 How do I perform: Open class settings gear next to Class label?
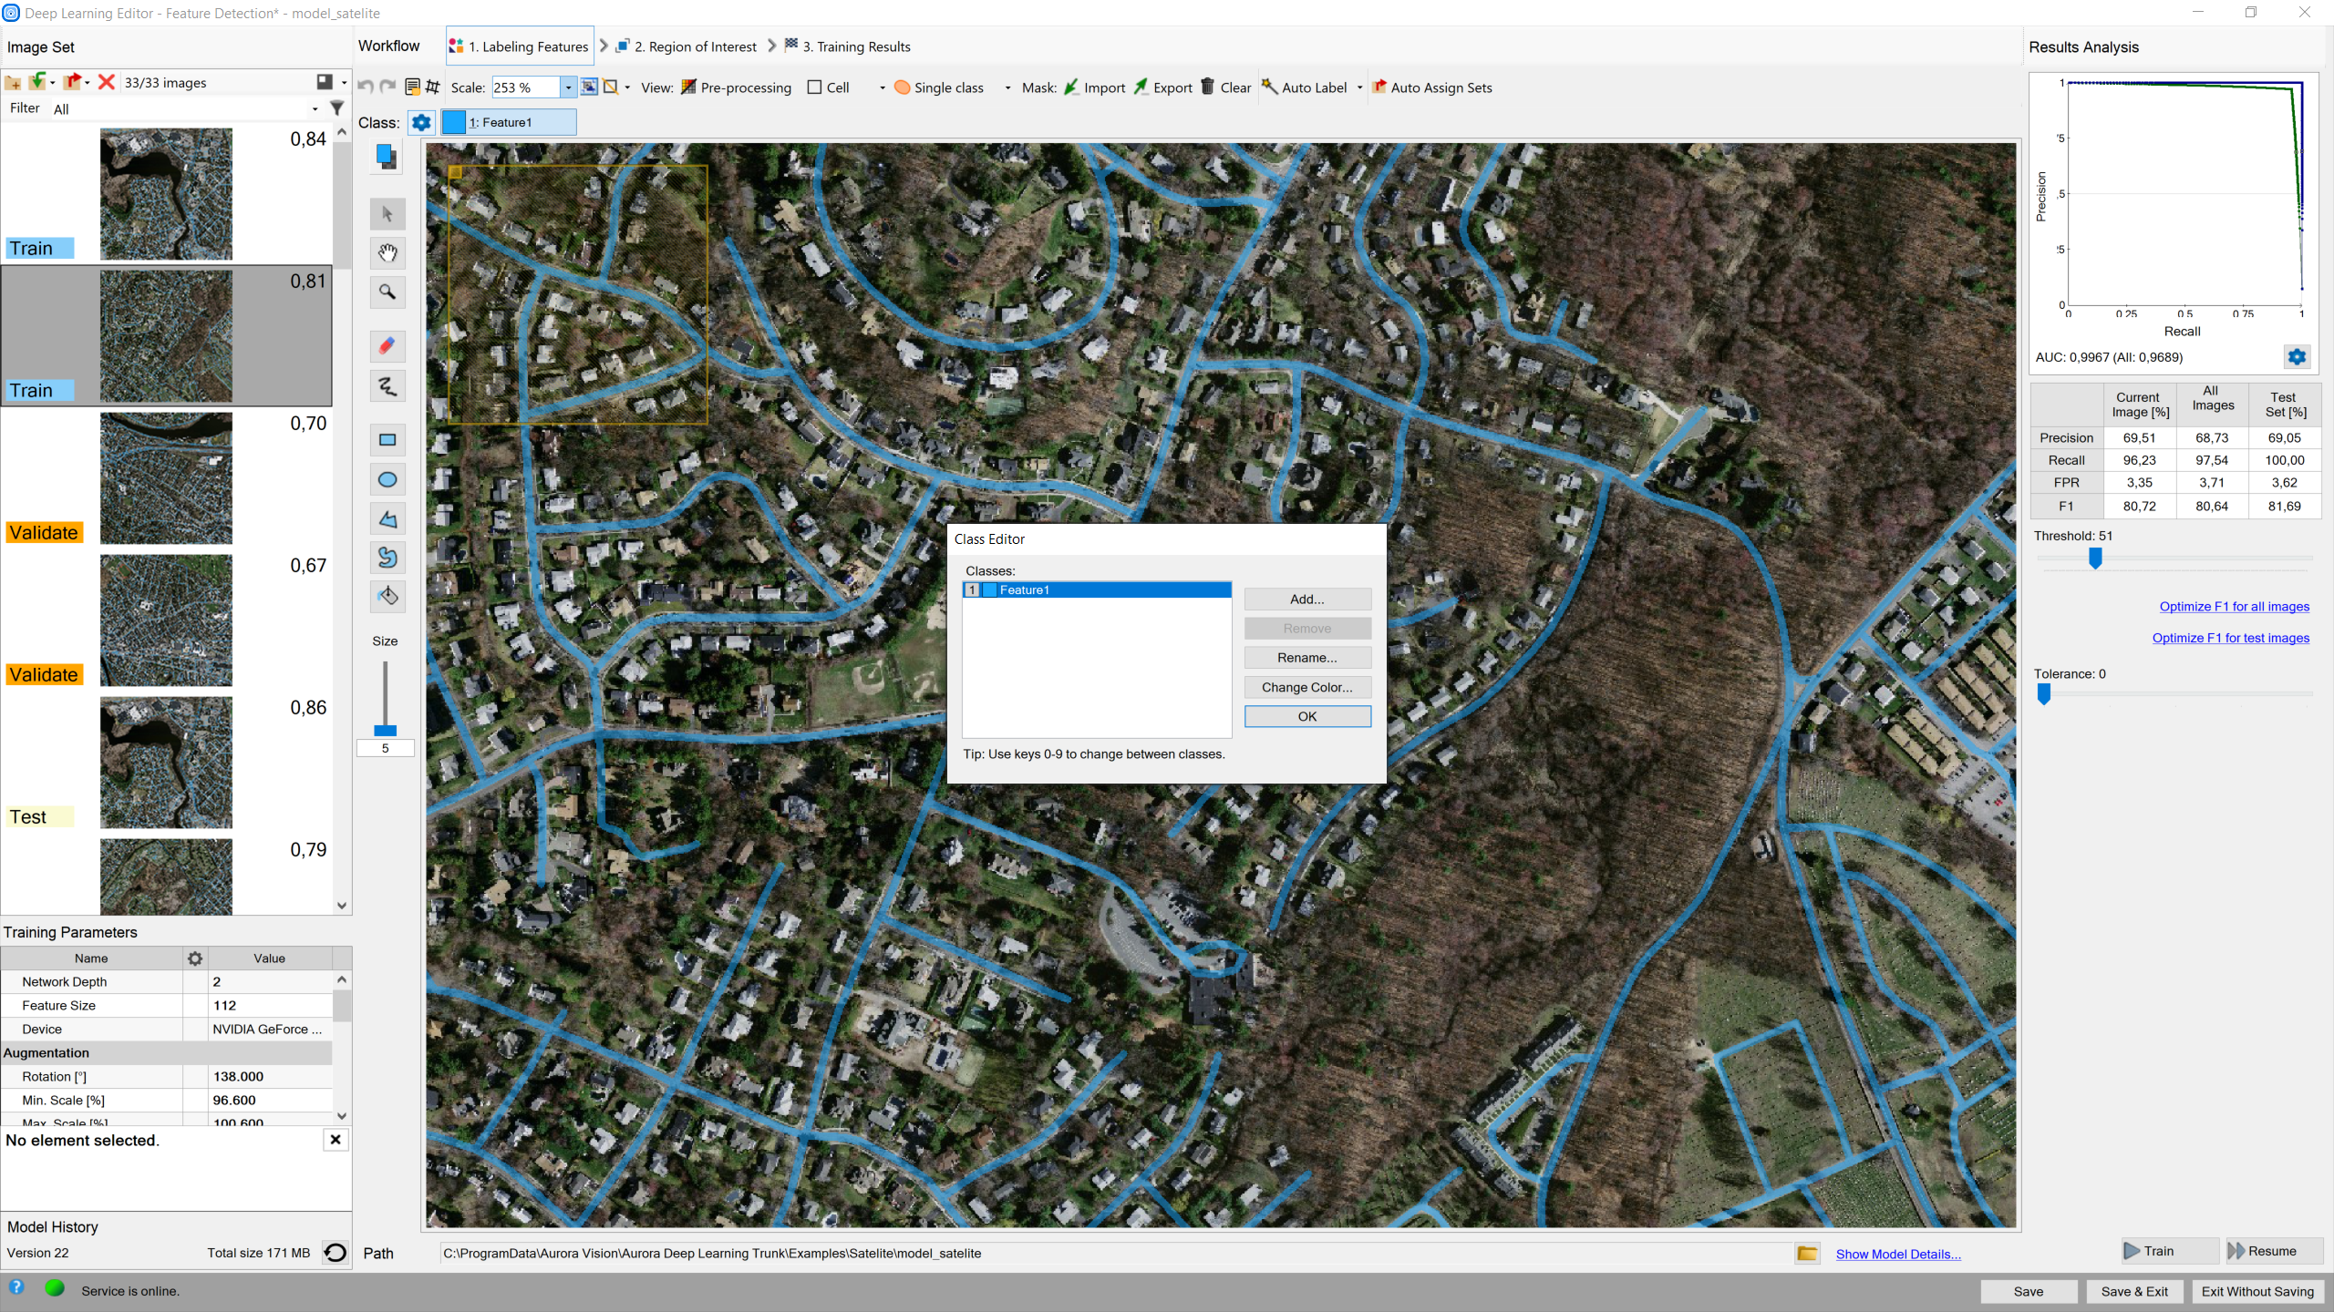tap(421, 122)
